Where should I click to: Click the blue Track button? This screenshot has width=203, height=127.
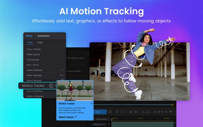point(100,112)
